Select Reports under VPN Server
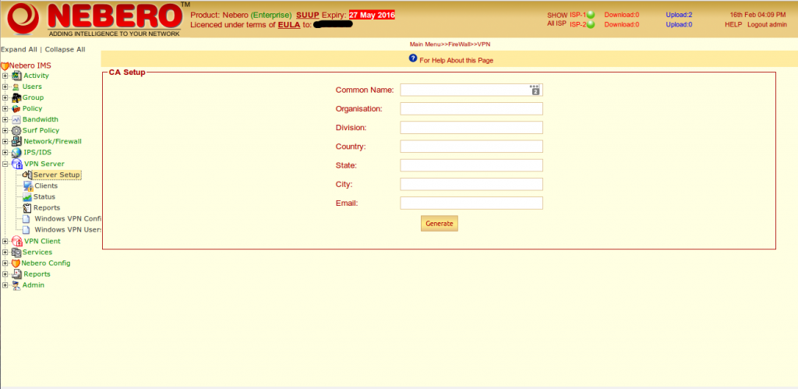This screenshot has height=389, width=798. click(x=46, y=208)
